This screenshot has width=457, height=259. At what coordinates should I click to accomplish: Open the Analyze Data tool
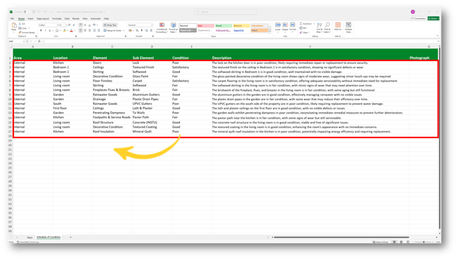click(348, 27)
